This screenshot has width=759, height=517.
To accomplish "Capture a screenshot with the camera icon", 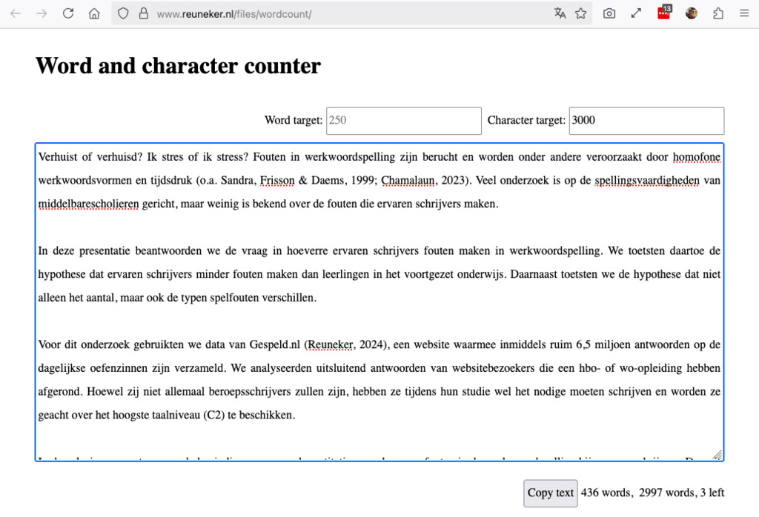I will point(609,13).
